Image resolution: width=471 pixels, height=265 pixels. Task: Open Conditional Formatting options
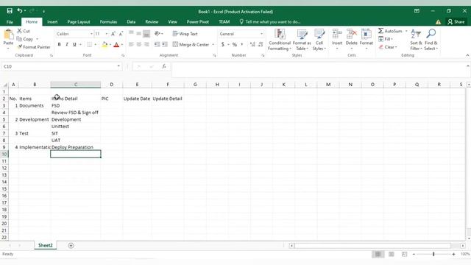(280, 40)
